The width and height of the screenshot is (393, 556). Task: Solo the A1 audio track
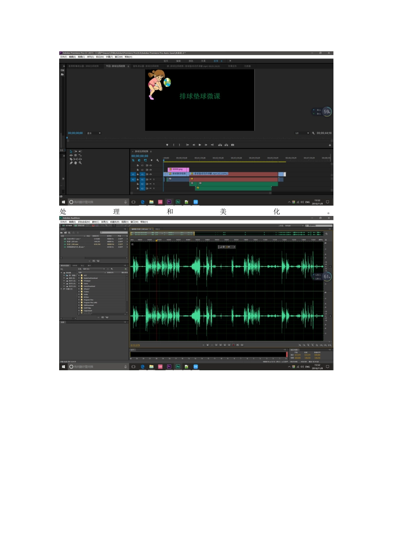coord(154,180)
